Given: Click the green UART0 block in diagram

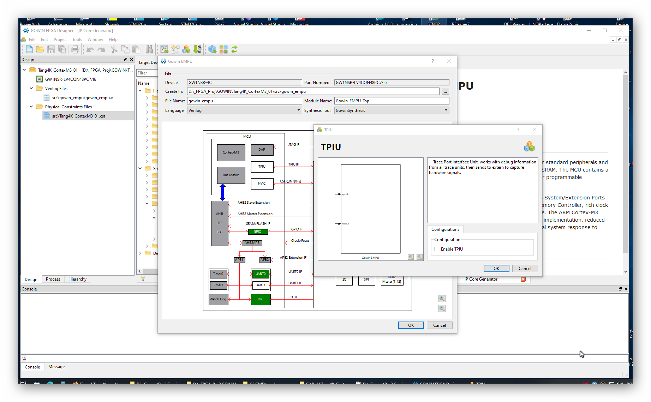Looking at the screenshot, I should coord(261,274).
